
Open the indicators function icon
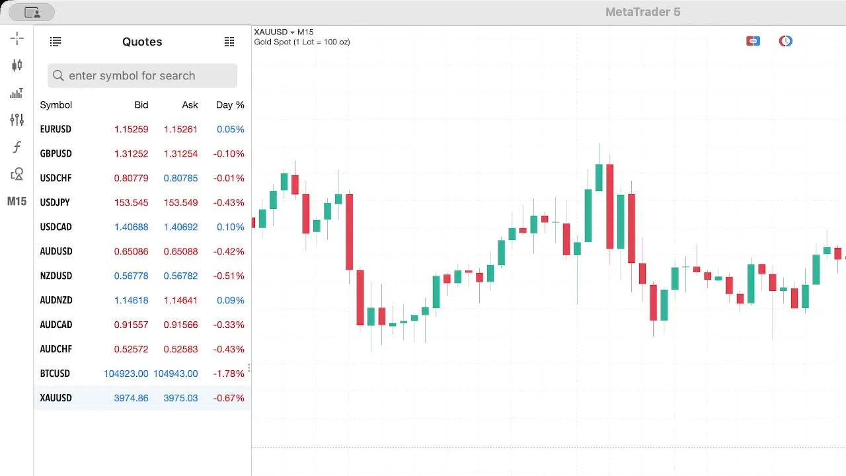(x=17, y=147)
